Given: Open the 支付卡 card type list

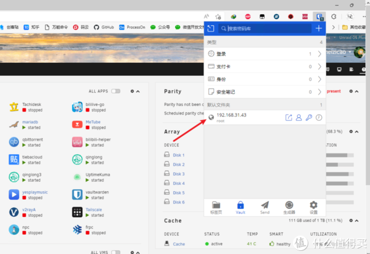Looking at the screenshot, I should (265, 67).
